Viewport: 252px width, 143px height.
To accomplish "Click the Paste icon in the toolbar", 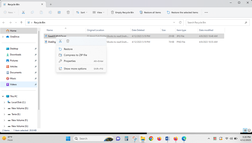I will click(41, 12).
